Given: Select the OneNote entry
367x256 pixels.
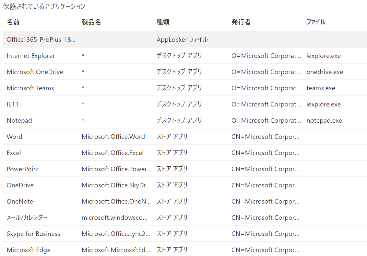Looking at the screenshot, I should [20, 202].
